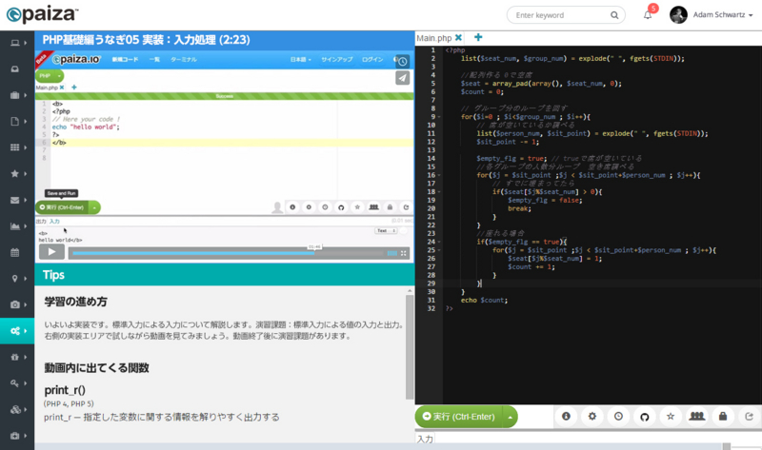Screen dimensions: 762x450
Task: Click the lock icon in editor toolbar
Action: tap(723, 417)
